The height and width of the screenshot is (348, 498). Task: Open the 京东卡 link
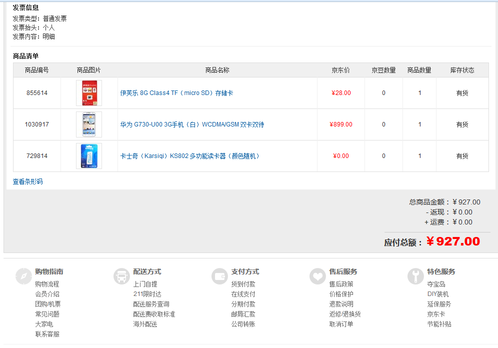click(x=436, y=314)
